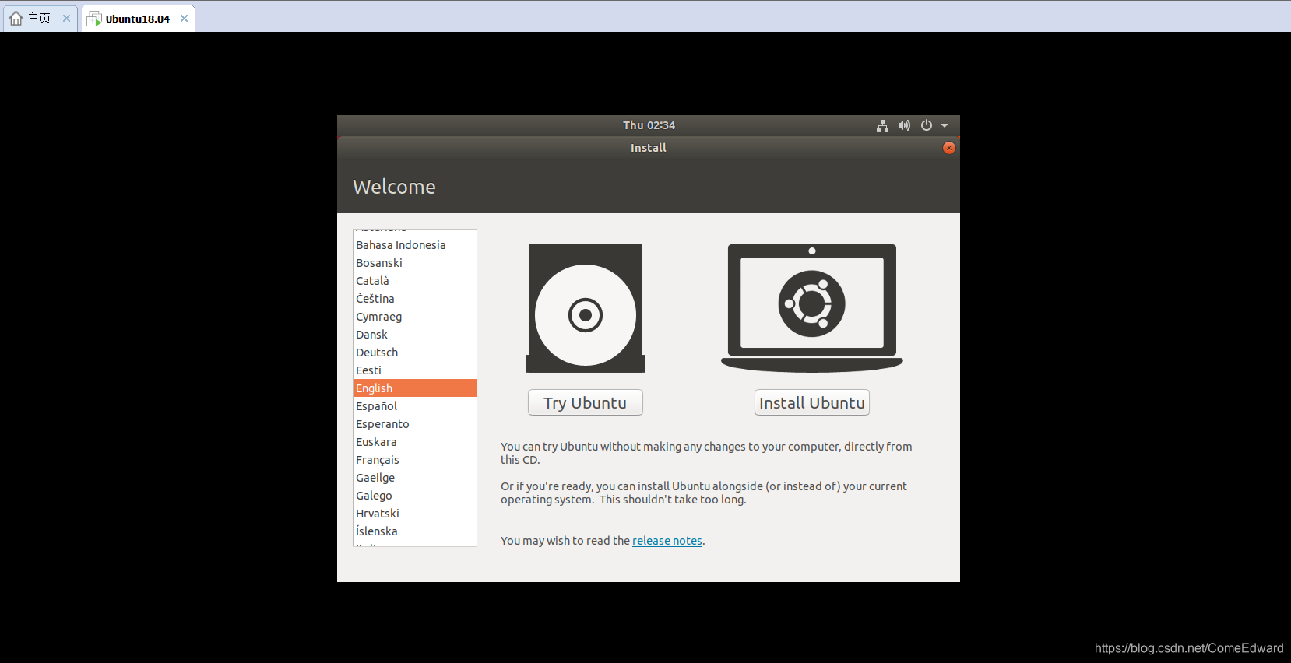Choose Cymraeg as the language
The image size is (1291, 663).
pos(415,317)
